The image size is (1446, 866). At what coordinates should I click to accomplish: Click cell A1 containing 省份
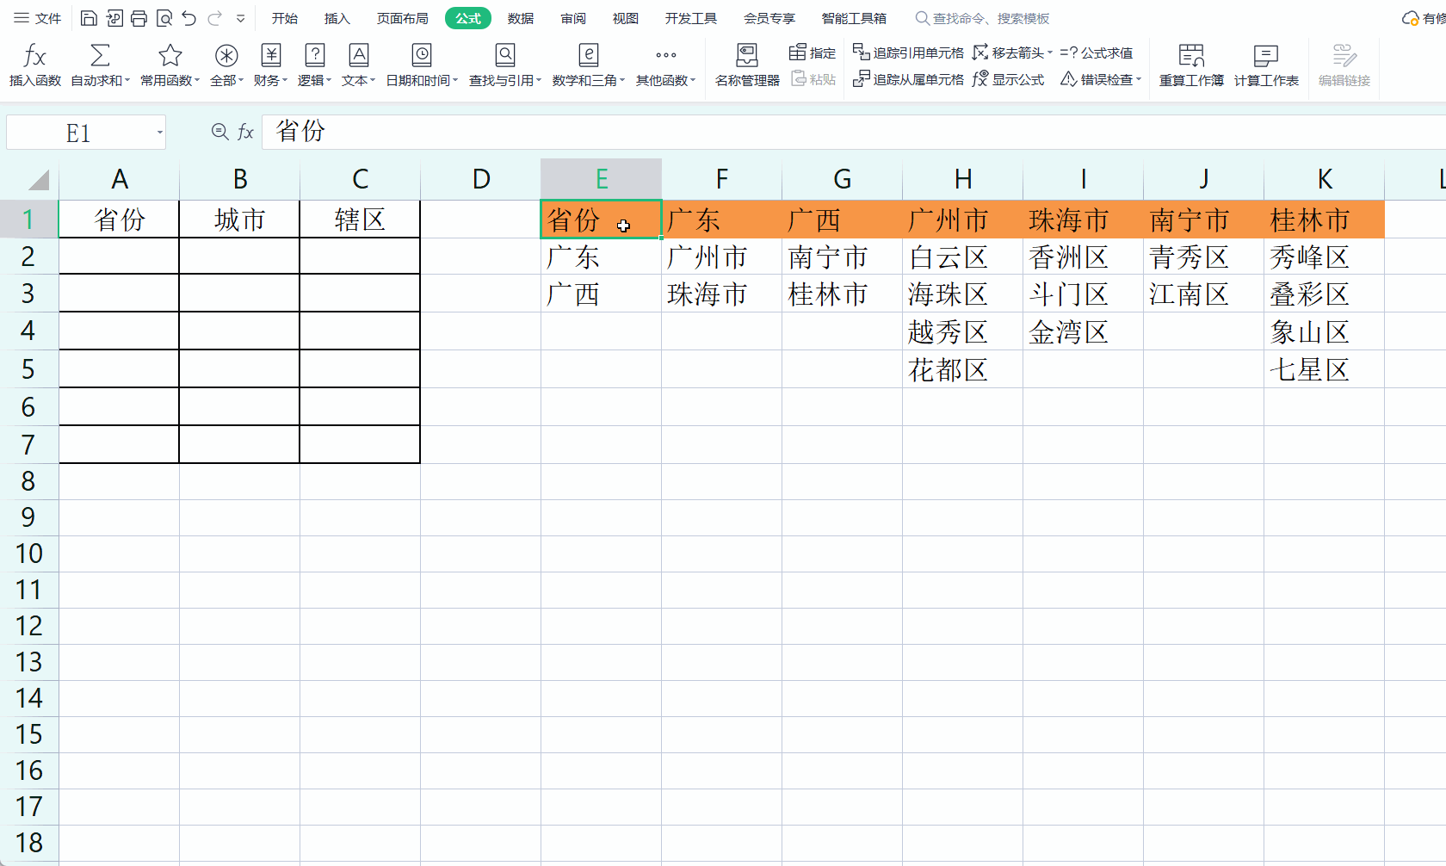tap(119, 220)
